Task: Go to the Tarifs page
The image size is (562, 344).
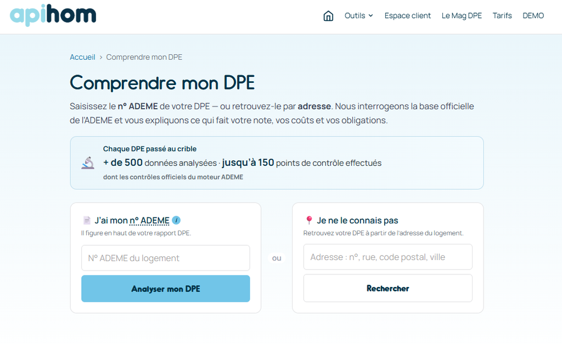Action: click(x=502, y=16)
